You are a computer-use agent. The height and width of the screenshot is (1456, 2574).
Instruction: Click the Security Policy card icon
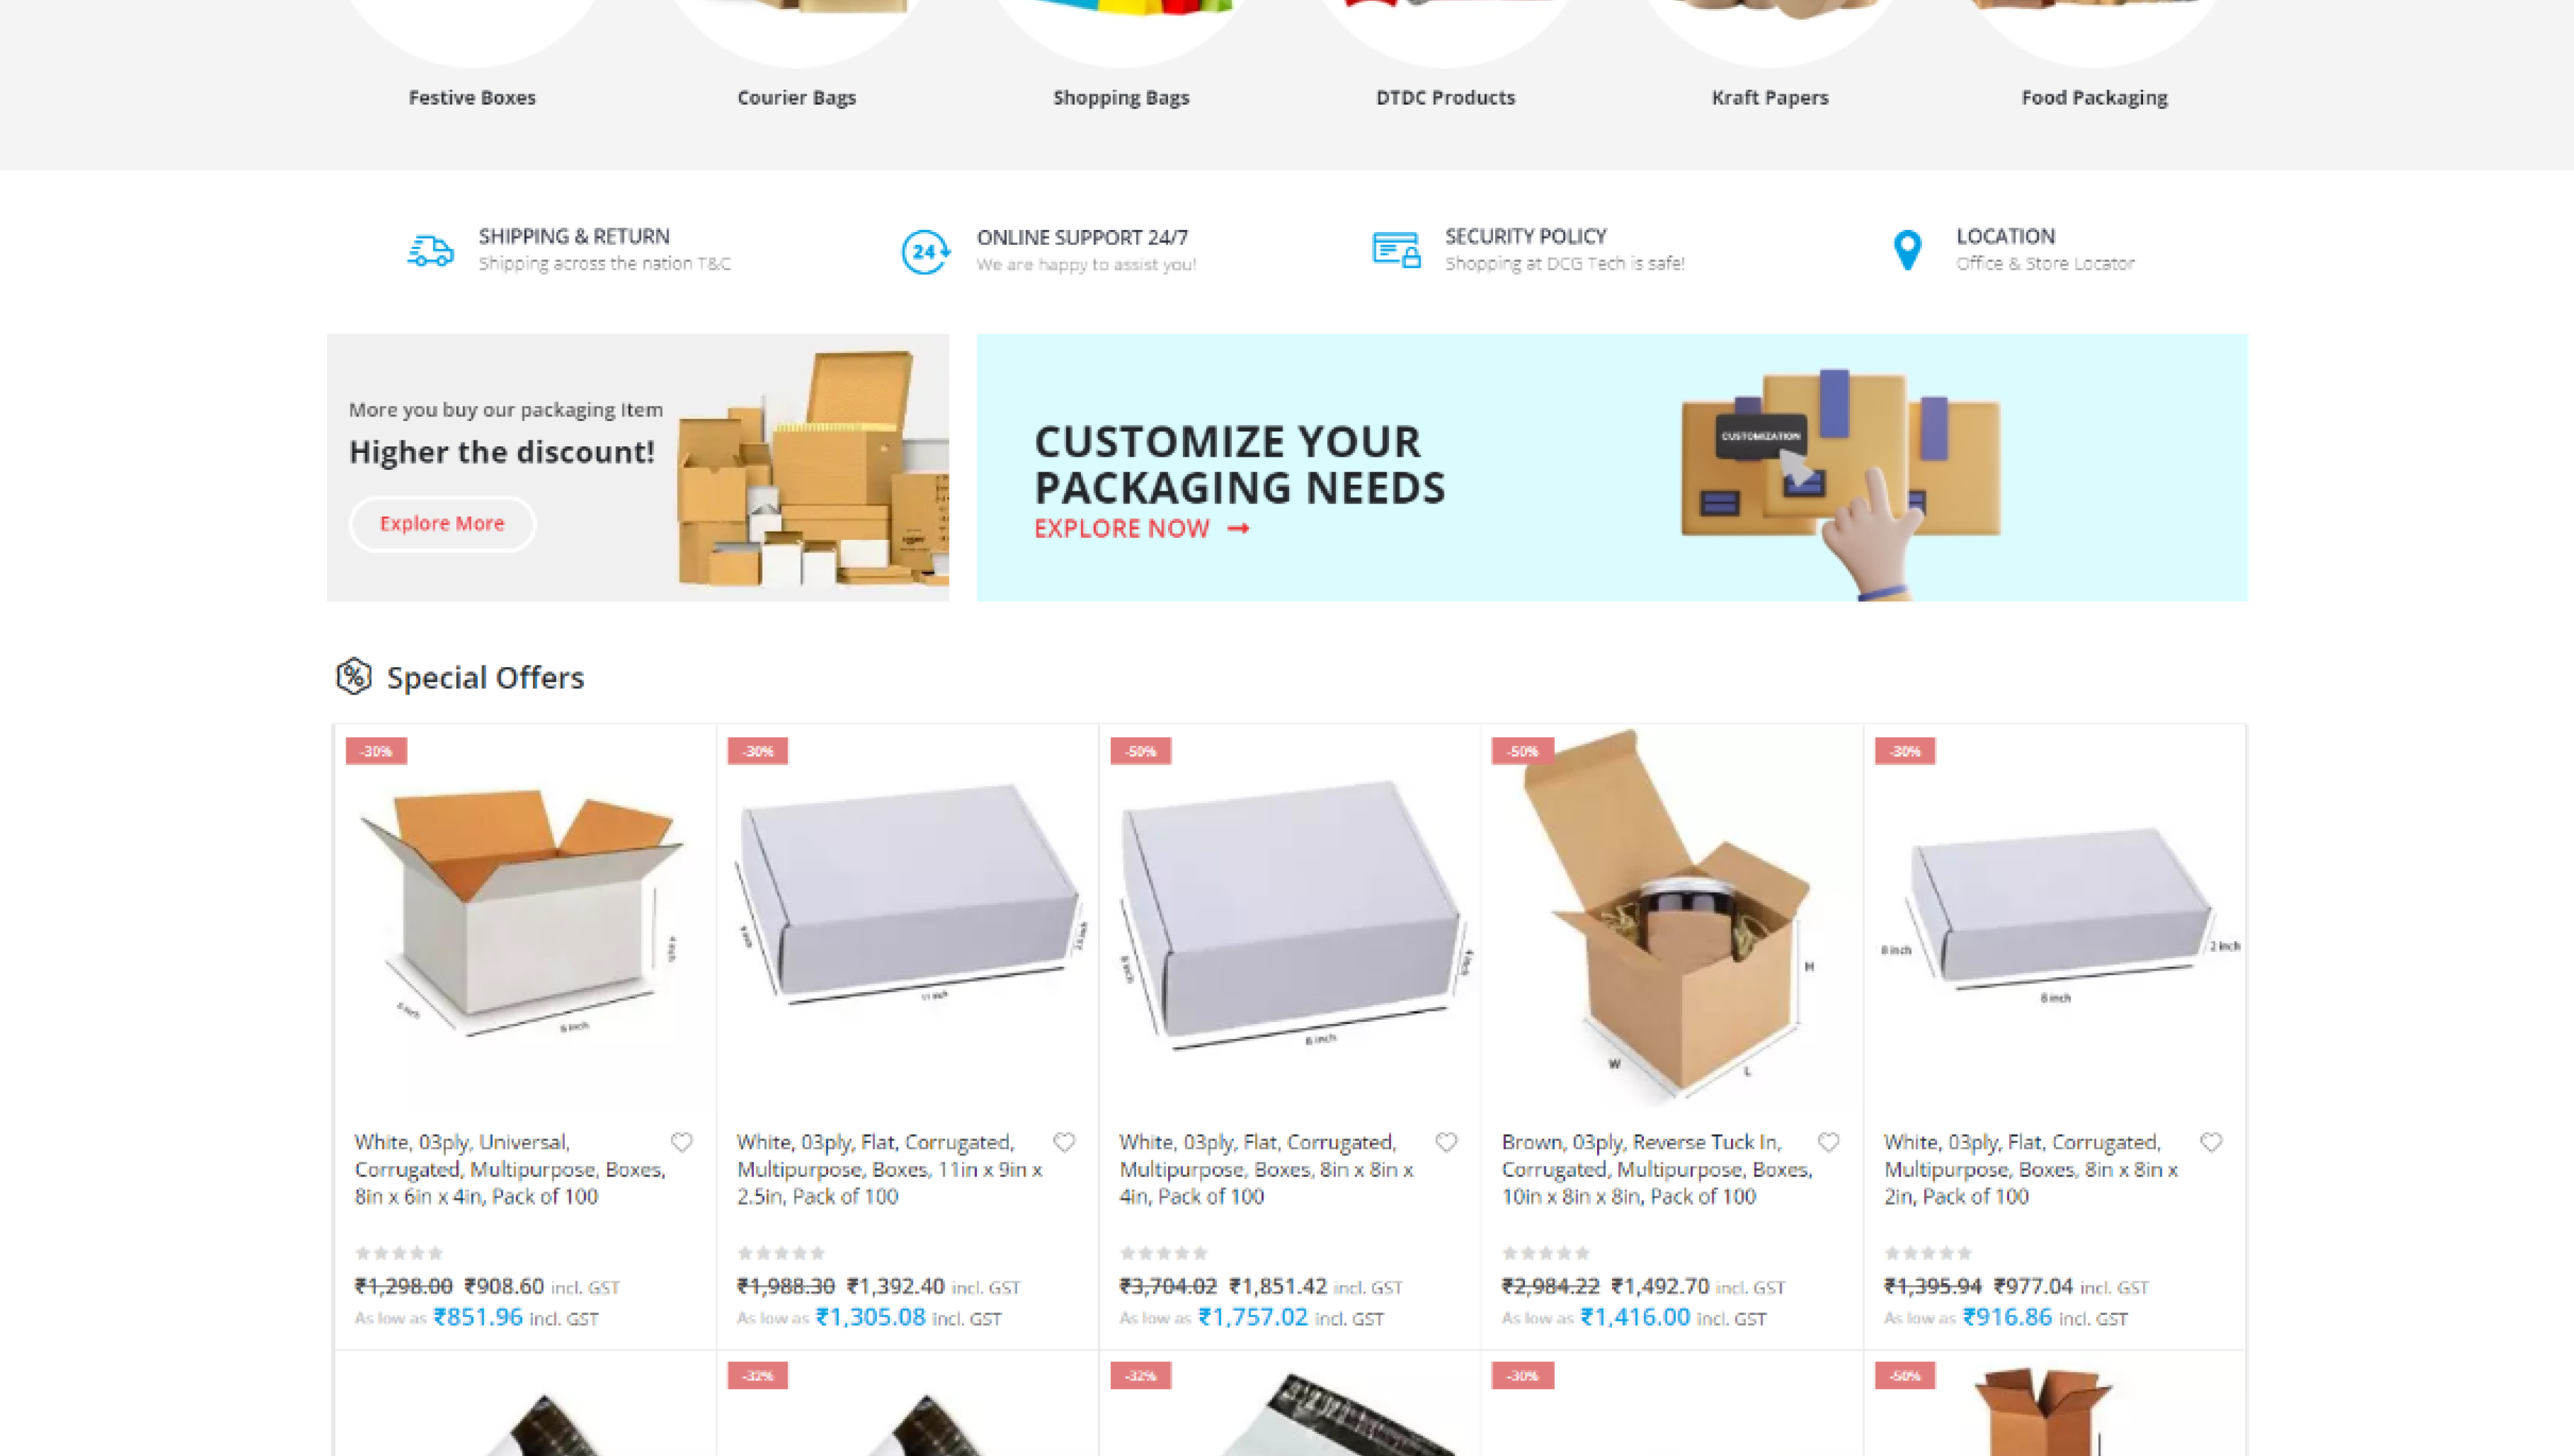tap(1397, 249)
